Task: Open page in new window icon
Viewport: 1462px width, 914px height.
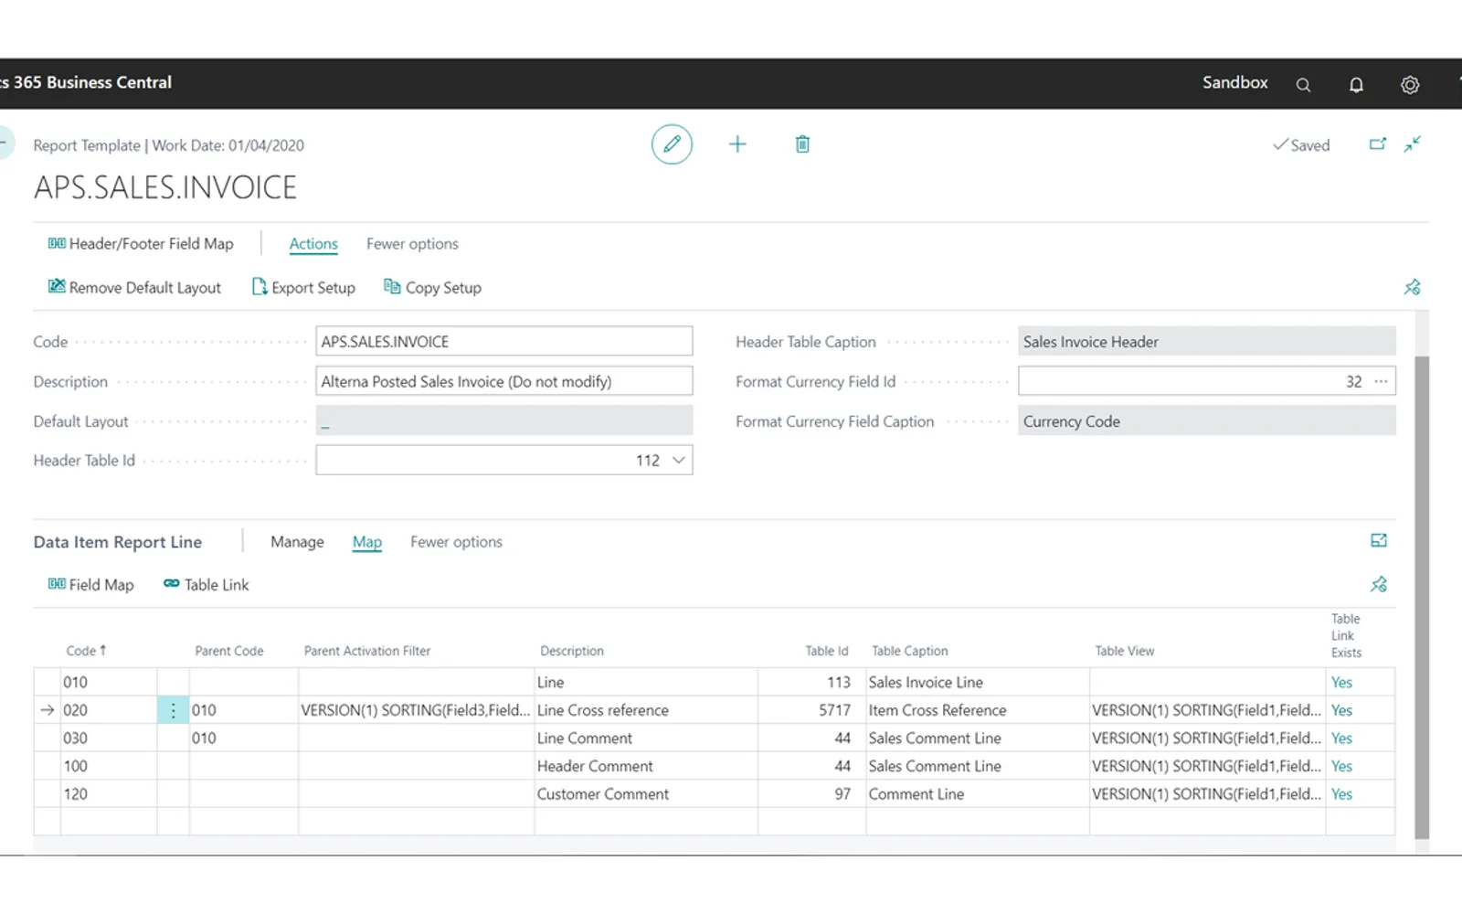Action: 1378,144
